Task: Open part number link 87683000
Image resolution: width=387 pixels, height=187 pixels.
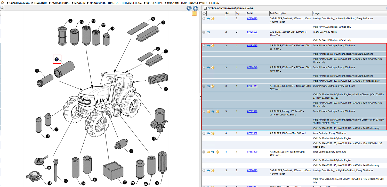Action: [x=252, y=152]
